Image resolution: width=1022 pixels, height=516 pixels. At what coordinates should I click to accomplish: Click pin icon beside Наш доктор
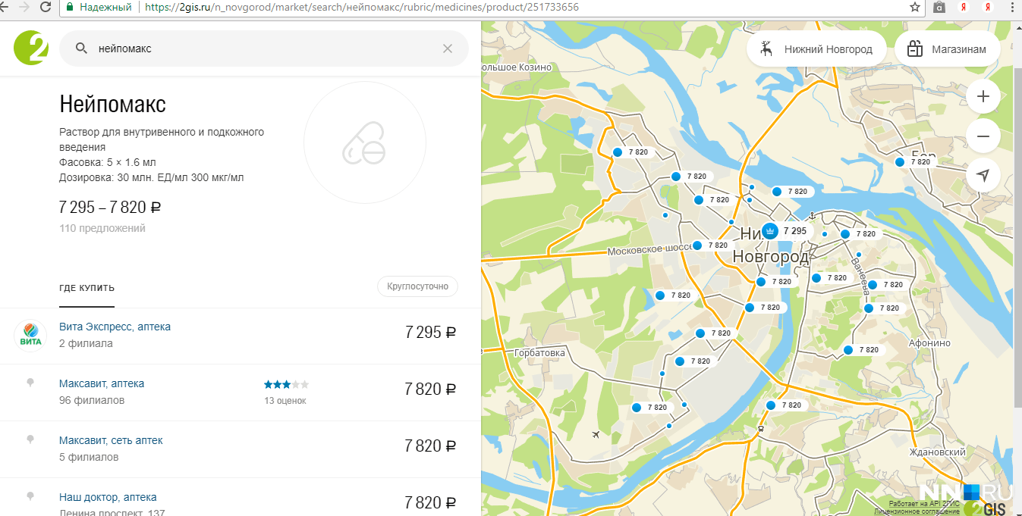coord(30,496)
